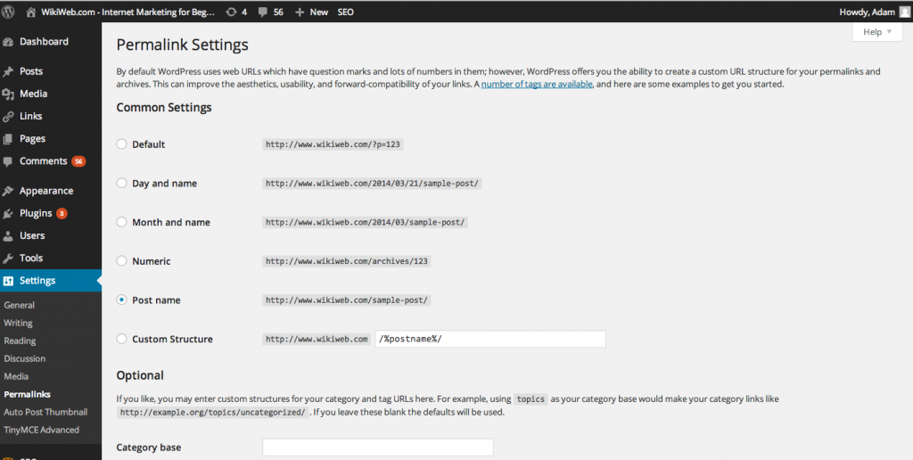Go to Permalinks settings submenu
Viewport: 913px width, 460px height.
point(28,394)
